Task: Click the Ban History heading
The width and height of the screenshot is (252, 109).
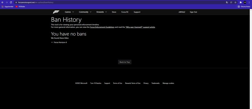Action: (x=66, y=20)
